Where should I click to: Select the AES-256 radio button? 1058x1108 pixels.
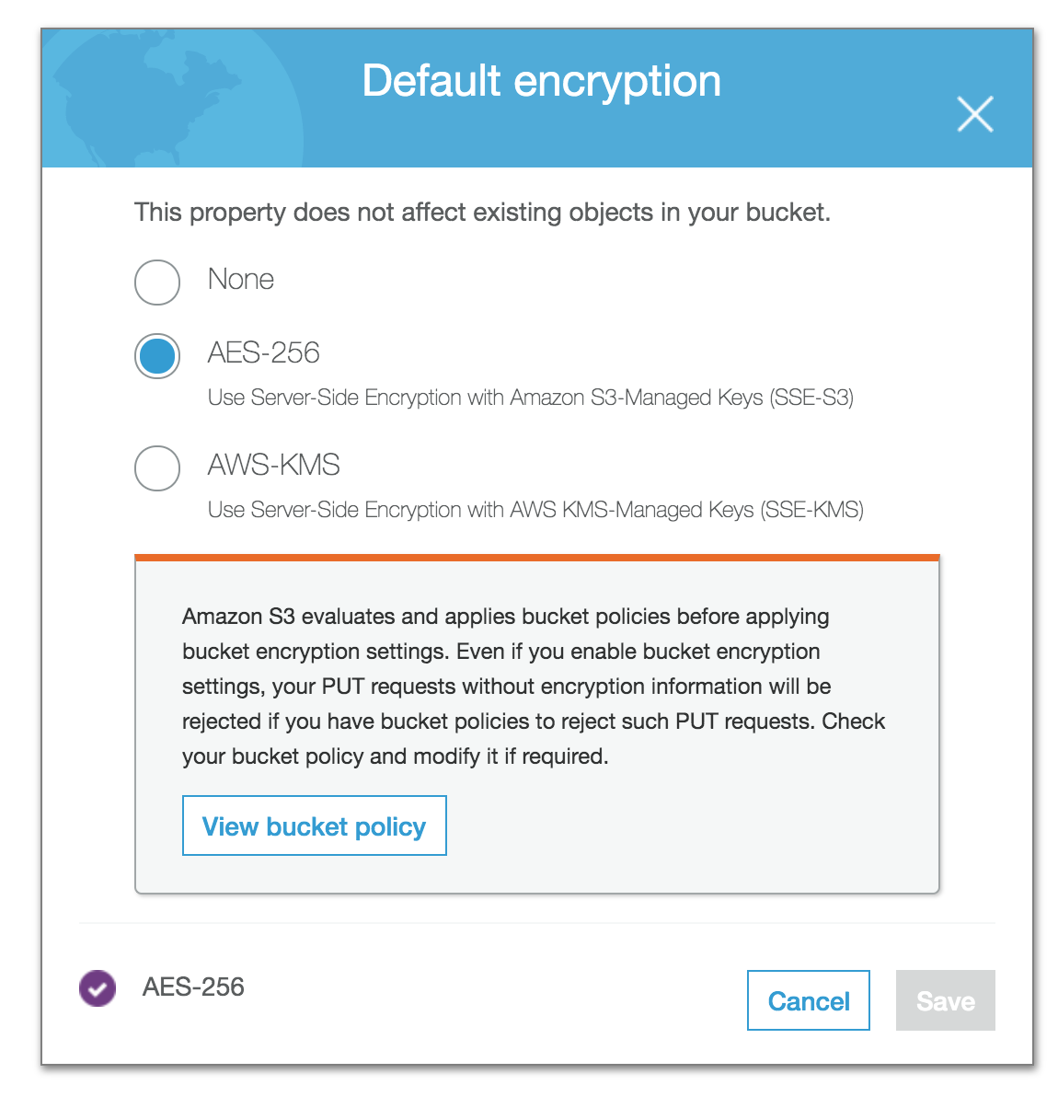tap(156, 356)
